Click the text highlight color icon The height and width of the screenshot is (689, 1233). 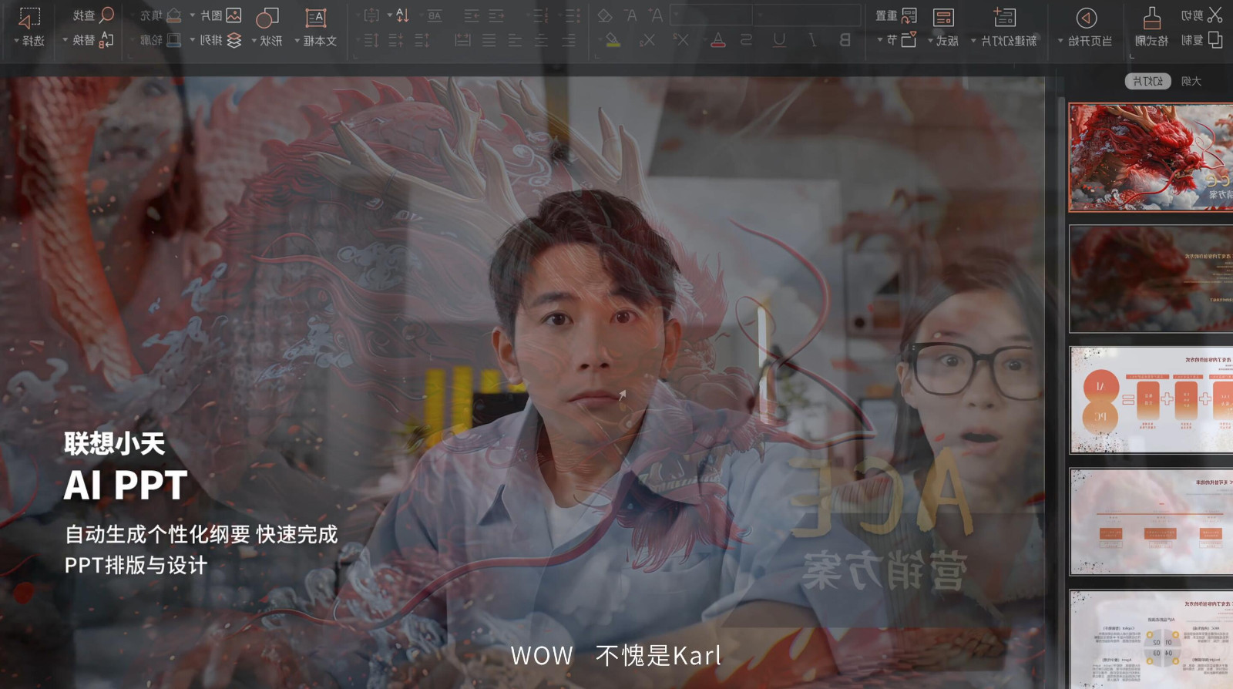pos(613,40)
